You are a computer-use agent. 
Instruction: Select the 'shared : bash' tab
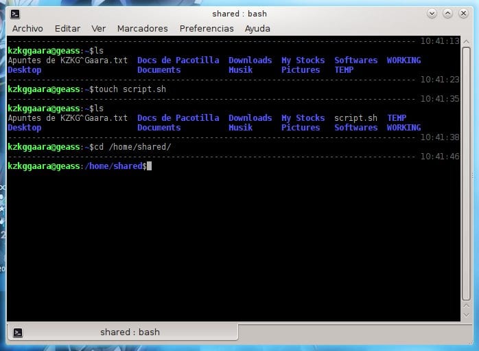pyautogui.click(x=122, y=332)
